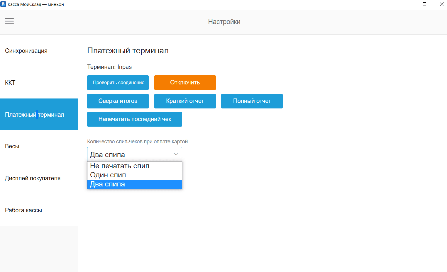Open the Работа кассы section
This screenshot has height=272, width=447.
click(23, 210)
